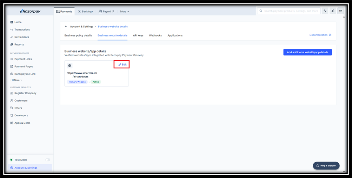Open Home from the sidebar
This screenshot has height=178, width=352.
(18, 22)
